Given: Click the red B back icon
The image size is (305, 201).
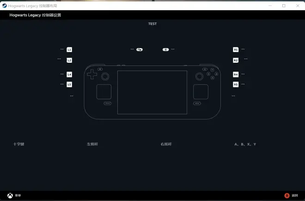Looking at the screenshot, I should click(x=287, y=195).
